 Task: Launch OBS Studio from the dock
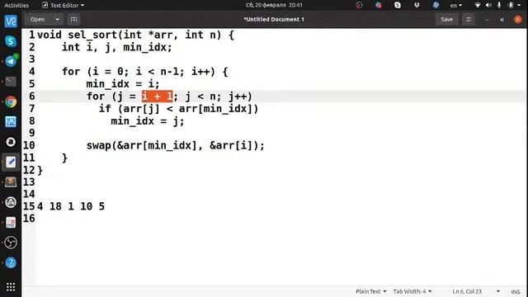pyautogui.click(x=11, y=243)
